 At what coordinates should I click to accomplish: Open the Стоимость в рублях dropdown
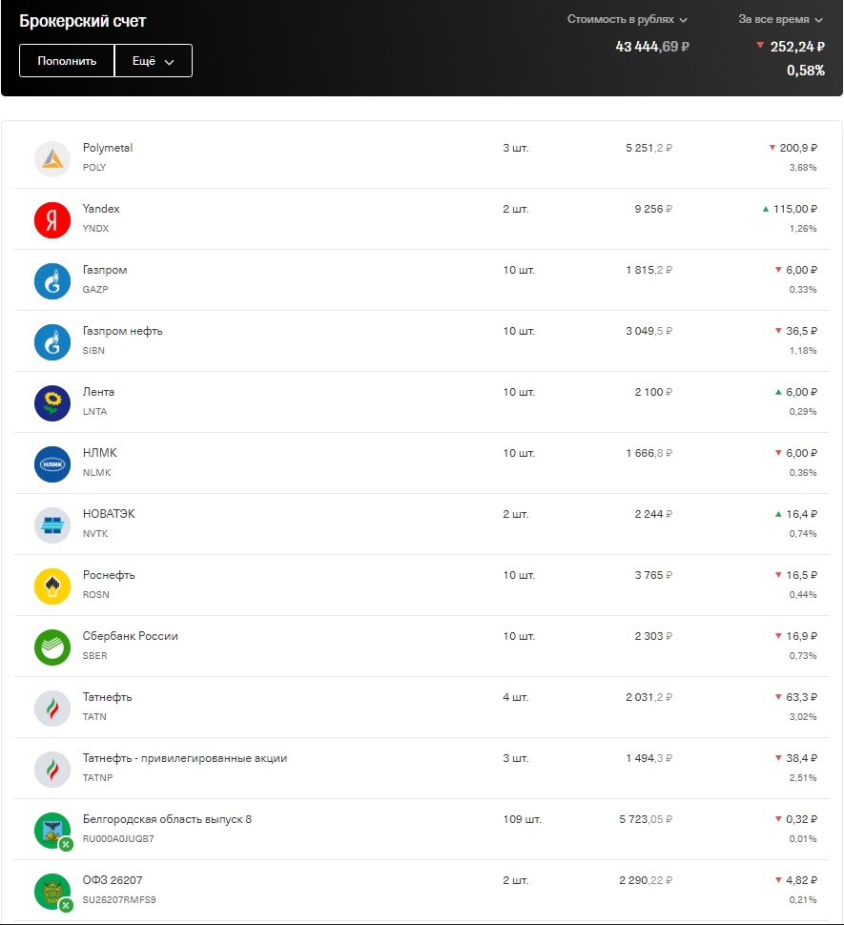(631, 18)
